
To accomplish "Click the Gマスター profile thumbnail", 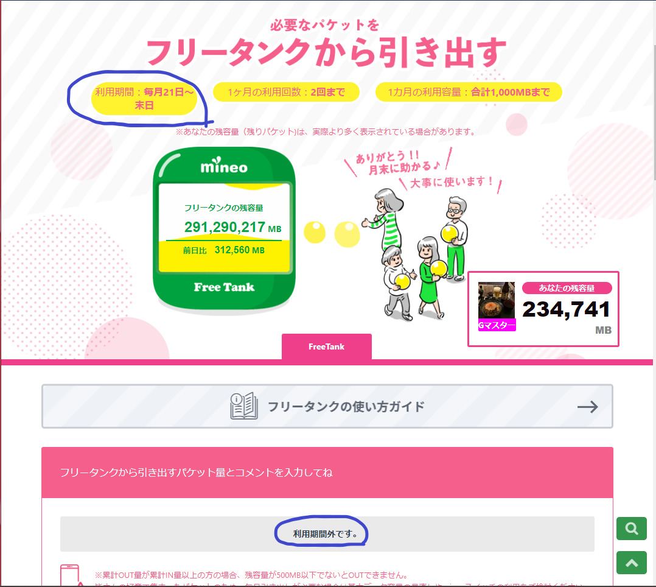I will click(x=496, y=300).
